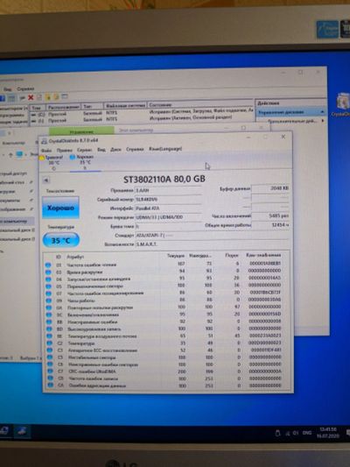
Task: Click the Raw-значения column header
Action: coord(263,255)
